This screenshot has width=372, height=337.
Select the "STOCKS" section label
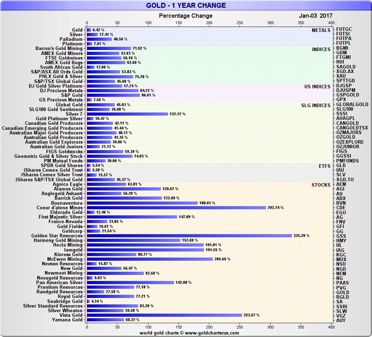[321, 185]
